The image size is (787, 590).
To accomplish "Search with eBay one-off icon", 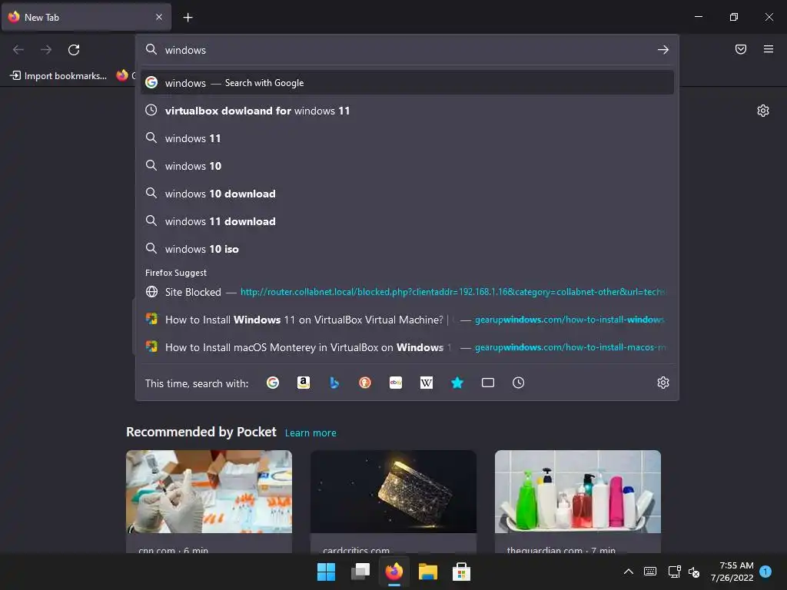I will click(396, 383).
